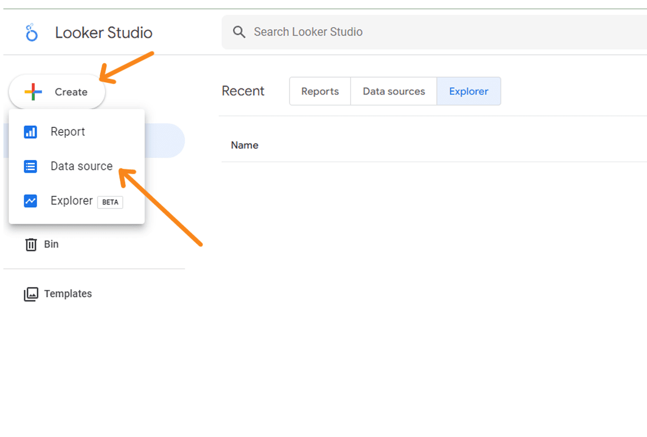
Task: Click the colorful plus icon in Create
Action: click(33, 92)
